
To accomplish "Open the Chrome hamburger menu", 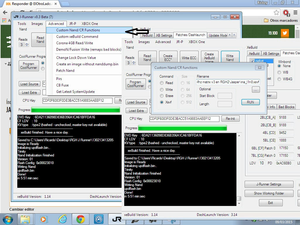I will [295, 13].
